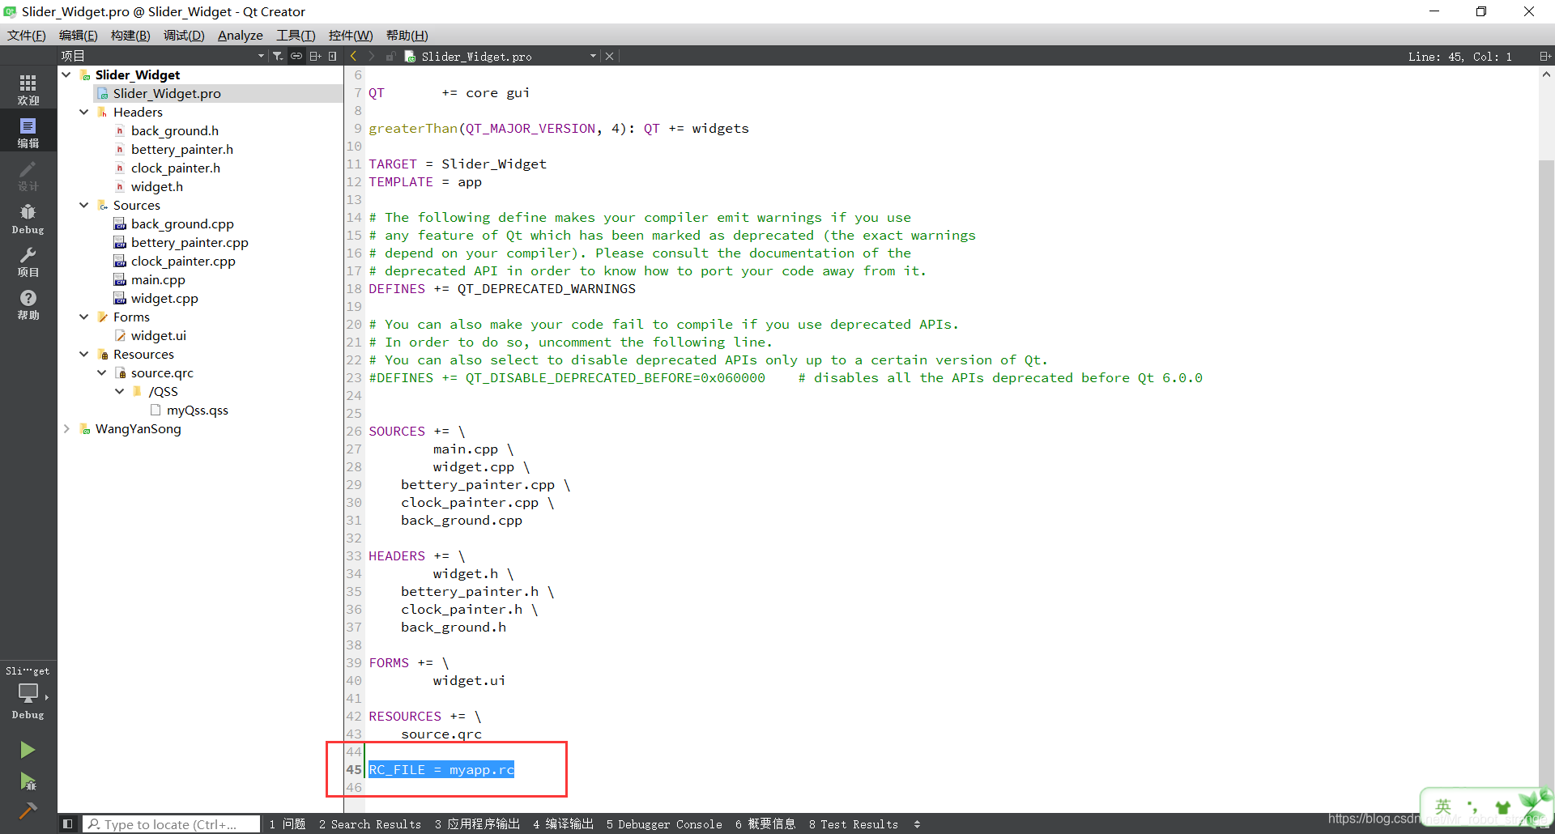Select clock_painter.cpp source file

click(183, 261)
